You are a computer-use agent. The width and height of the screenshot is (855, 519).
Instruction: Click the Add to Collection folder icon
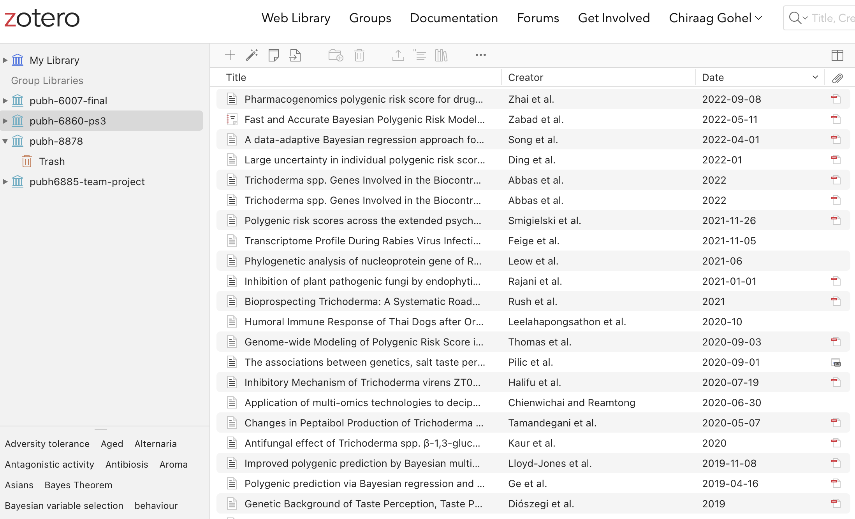[x=336, y=55]
